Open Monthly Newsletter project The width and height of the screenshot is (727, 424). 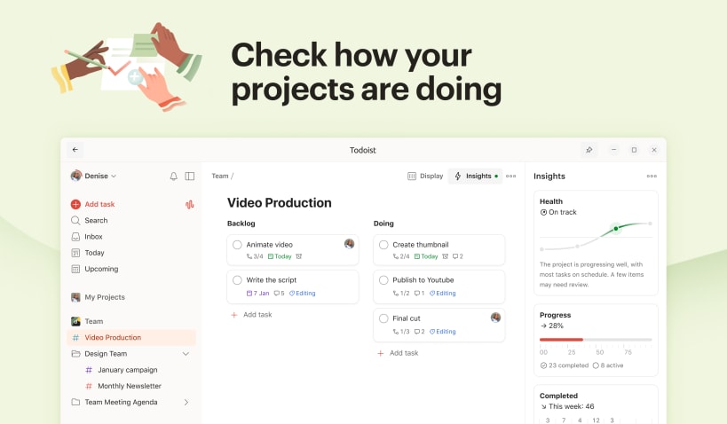point(130,386)
